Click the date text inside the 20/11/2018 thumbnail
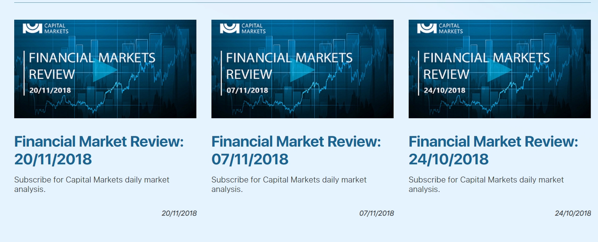 pyautogui.click(x=50, y=90)
